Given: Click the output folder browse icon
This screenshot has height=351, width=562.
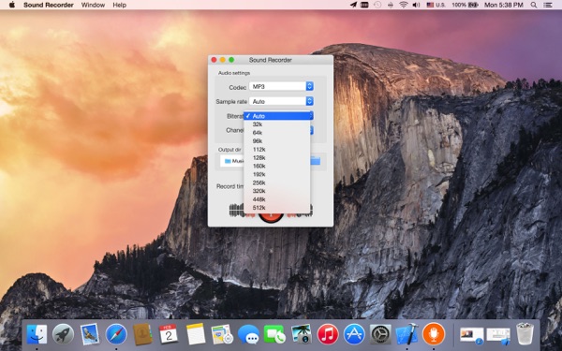Looking at the screenshot, I should tap(316, 161).
